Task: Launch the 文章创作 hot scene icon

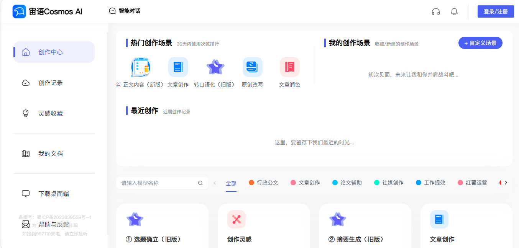Action: tap(178, 67)
